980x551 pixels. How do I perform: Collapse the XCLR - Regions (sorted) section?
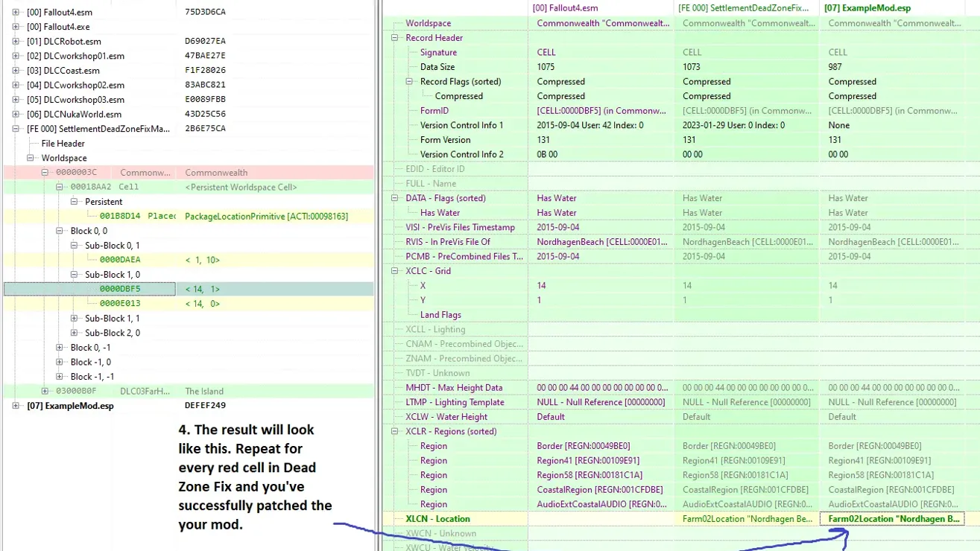pyautogui.click(x=395, y=431)
